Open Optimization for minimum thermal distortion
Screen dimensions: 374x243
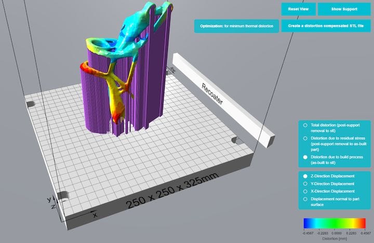[237, 25]
